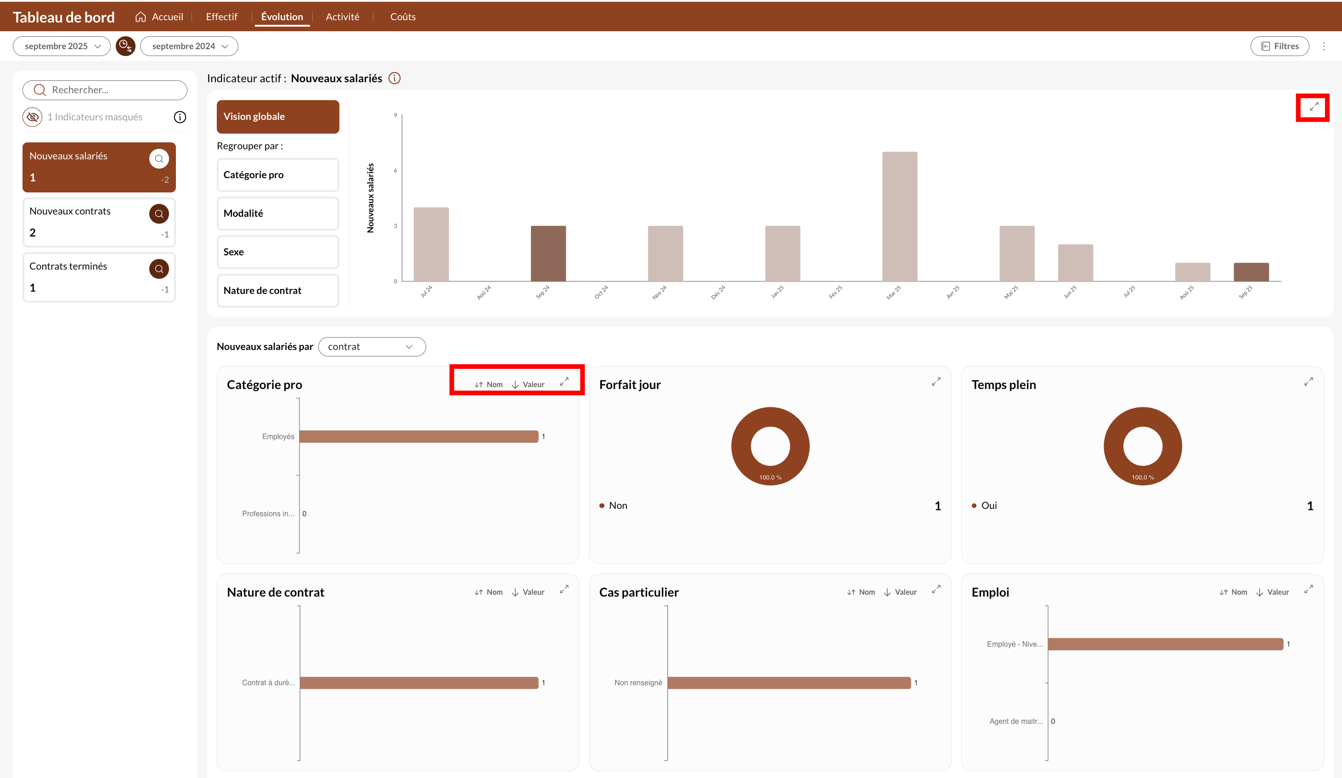The width and height of the screenshot is (1342, 778).
Task: Click the magnifier icon on Contrats terminés card
Action: pos(159,269)
